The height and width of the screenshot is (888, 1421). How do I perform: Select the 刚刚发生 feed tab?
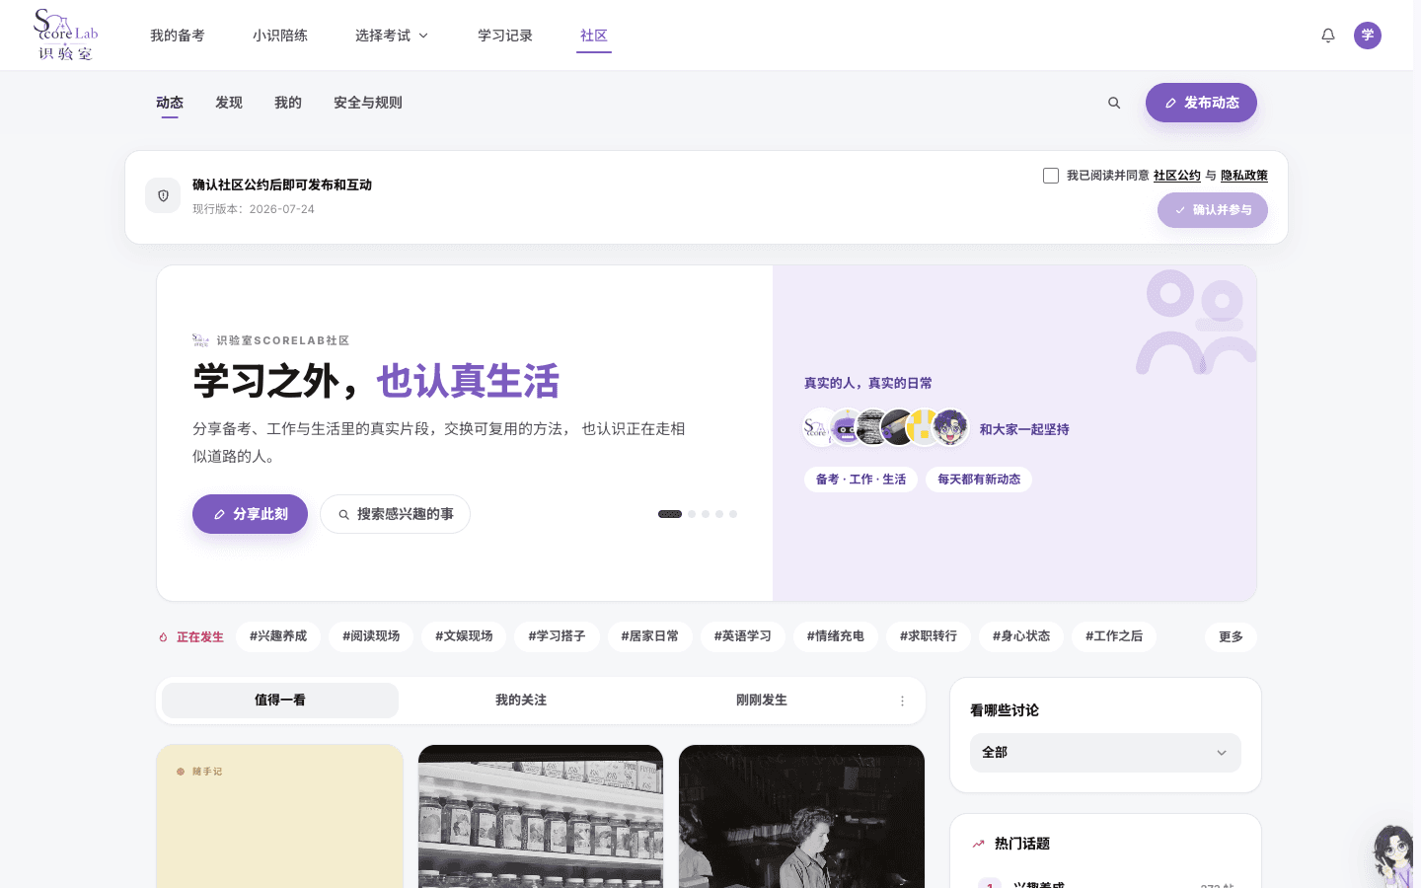[x=762, y=701]
